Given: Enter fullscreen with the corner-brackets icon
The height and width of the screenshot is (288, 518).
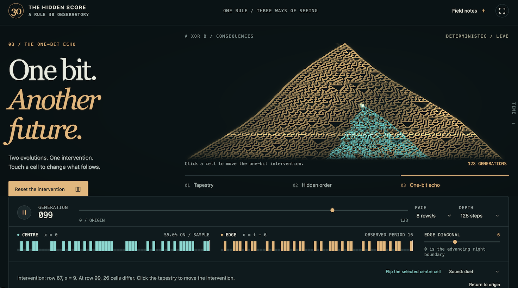Looking at the screenshot, I should (x=502, y=11).
